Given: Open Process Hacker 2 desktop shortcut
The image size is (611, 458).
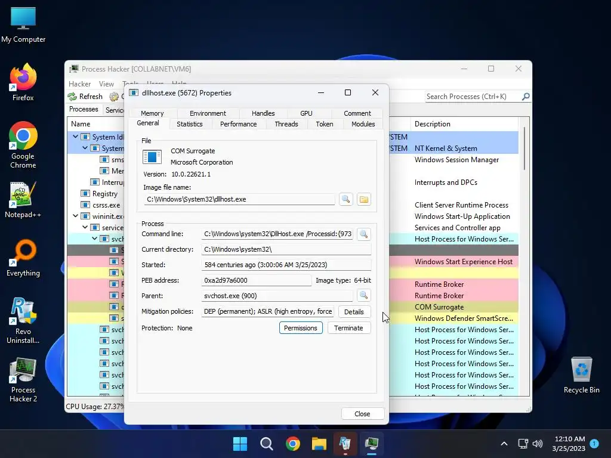Looking at the screenshot, I should tap(23, 380).
